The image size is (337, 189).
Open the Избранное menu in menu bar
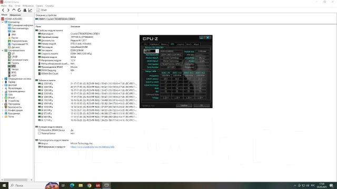click(x=28, y=6)
